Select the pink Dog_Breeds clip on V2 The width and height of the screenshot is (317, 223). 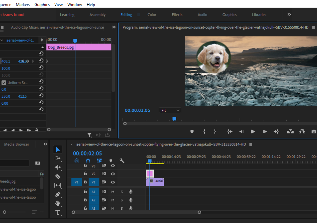coord(150,174)
